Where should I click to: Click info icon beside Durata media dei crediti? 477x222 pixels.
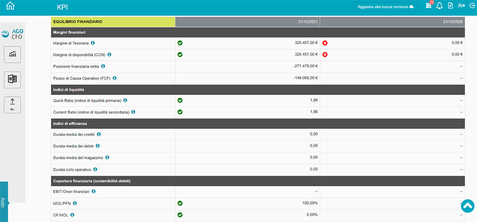click(99, 134)
